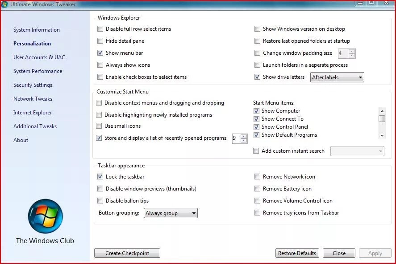Click the recent programs count field showing 9
396x264 pixels.
click(x=236, y=138)
